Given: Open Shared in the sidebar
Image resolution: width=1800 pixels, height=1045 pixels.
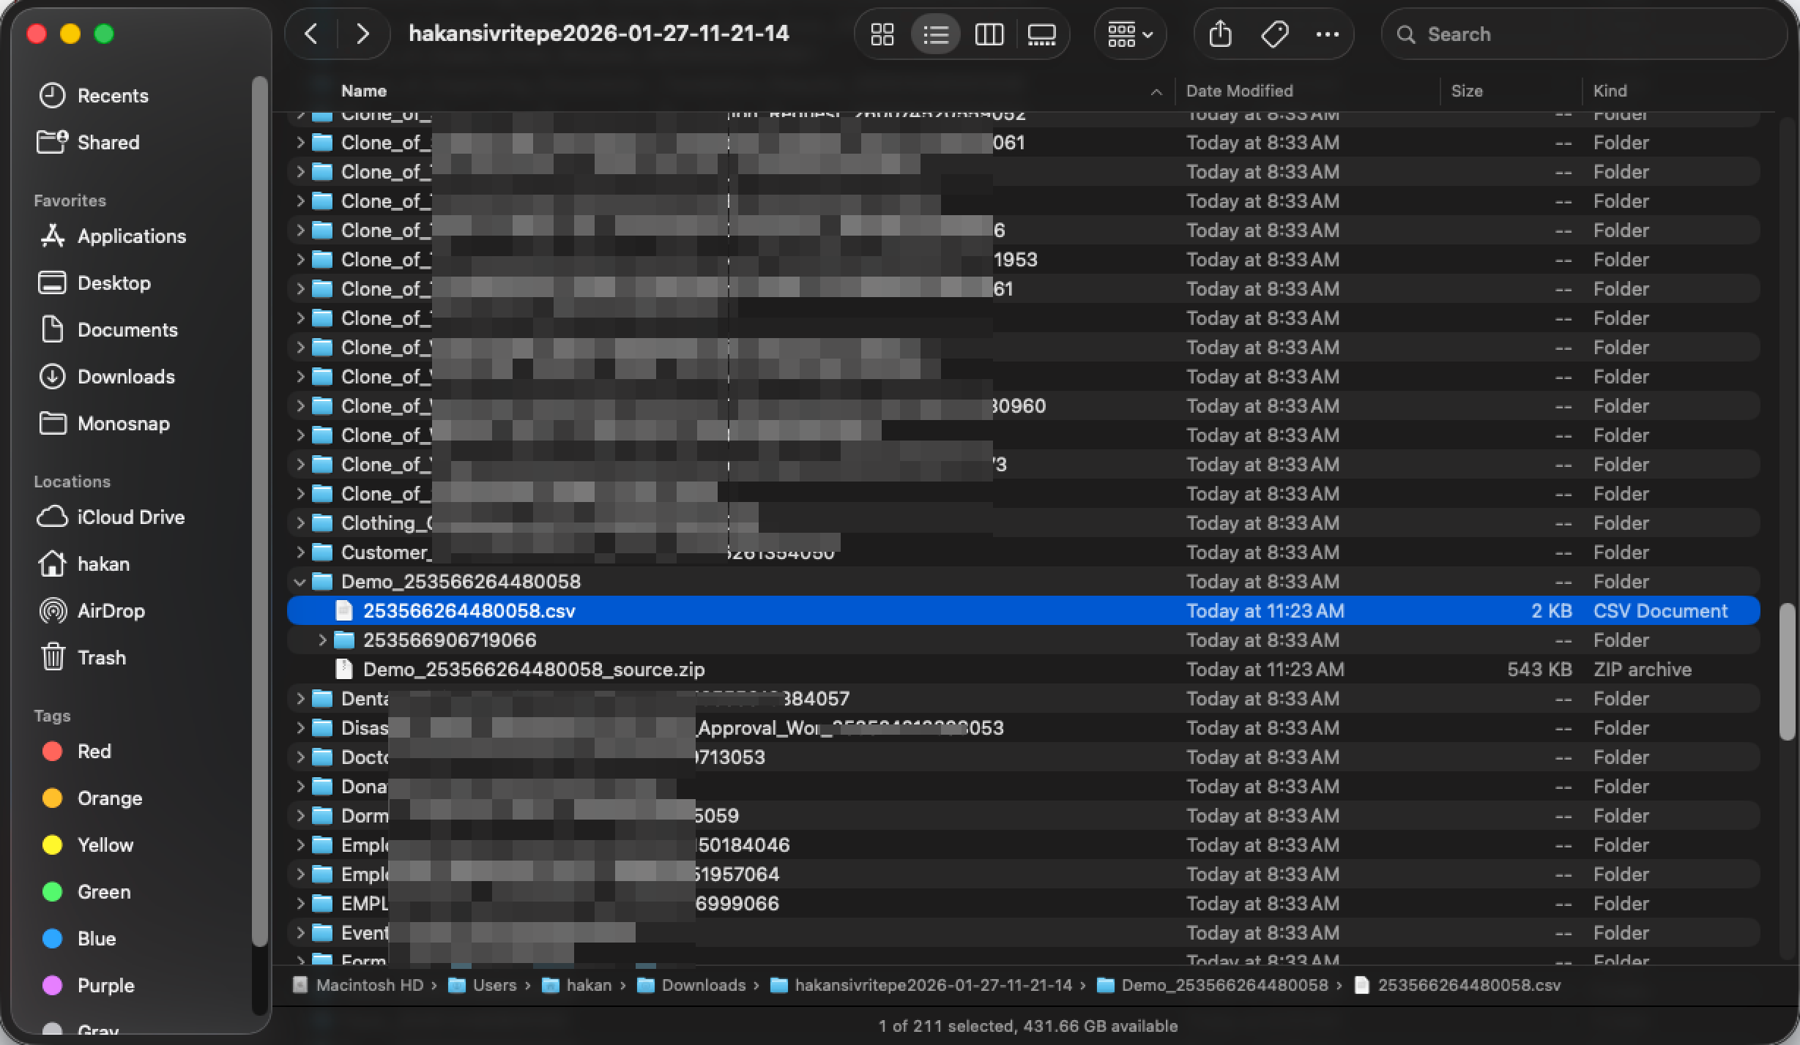Looking at the screenshot, I should pos(87,142).
